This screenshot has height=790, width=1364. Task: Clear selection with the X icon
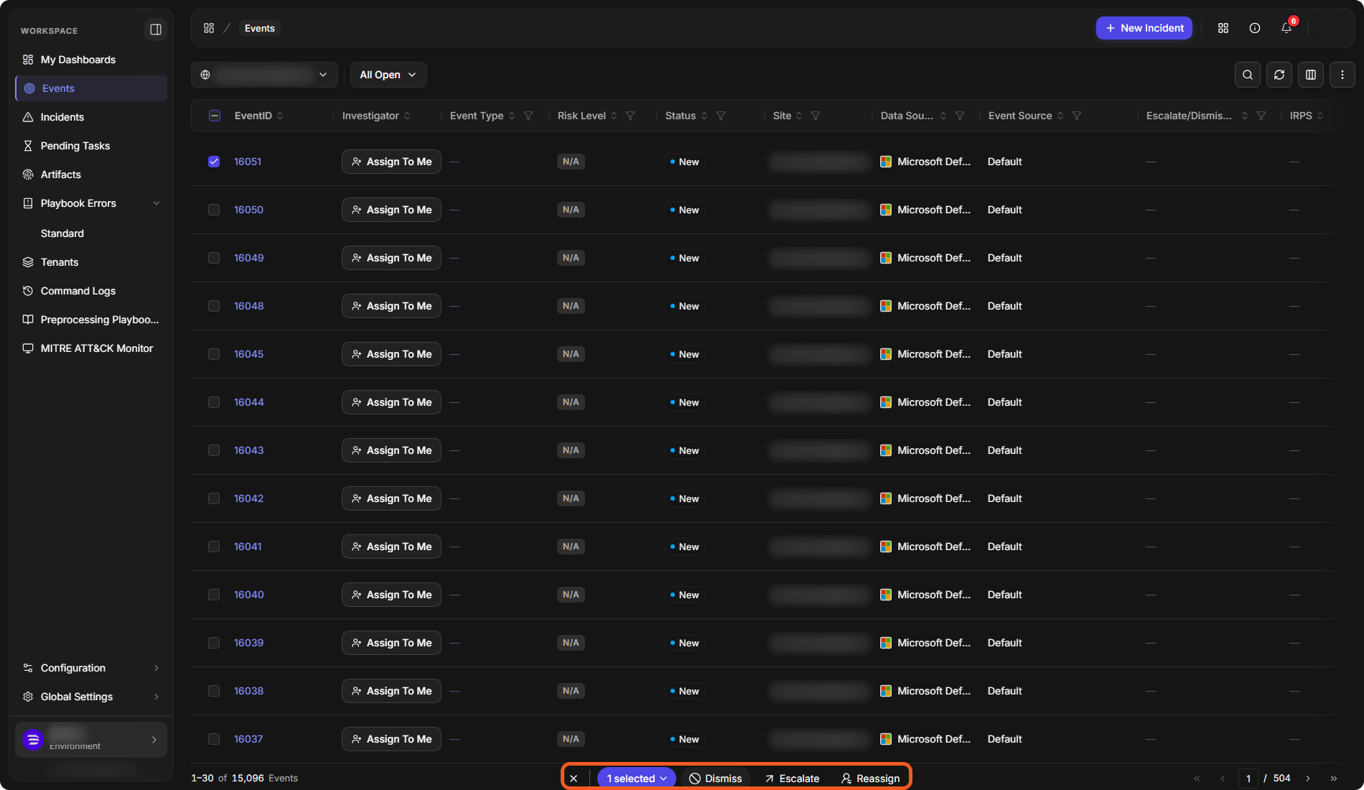click(x=574, y=779)
